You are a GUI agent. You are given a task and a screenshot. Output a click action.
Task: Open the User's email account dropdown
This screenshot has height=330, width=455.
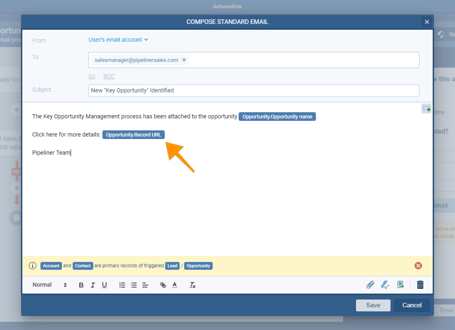(118, 40)
